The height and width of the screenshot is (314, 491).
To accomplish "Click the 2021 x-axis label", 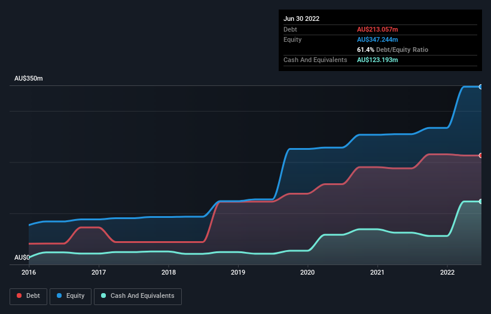I will [377, 272].
